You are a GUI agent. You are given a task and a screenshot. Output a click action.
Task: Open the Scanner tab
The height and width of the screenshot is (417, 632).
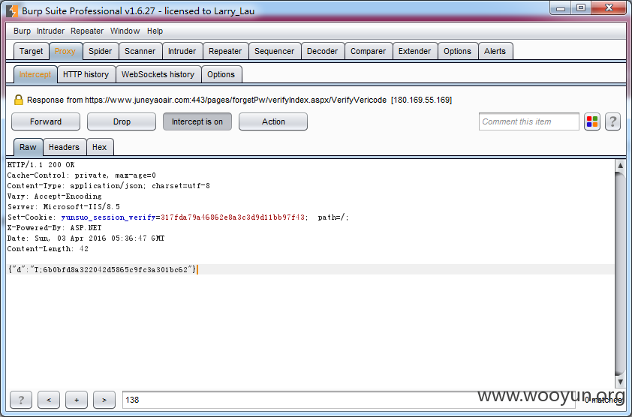click(x=140, y=51)
